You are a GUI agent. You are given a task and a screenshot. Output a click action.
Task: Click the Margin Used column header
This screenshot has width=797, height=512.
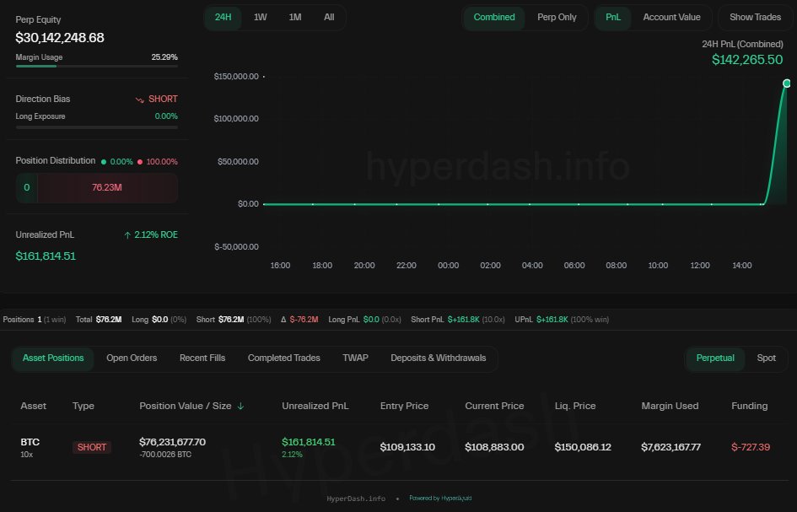coord(670,406)
